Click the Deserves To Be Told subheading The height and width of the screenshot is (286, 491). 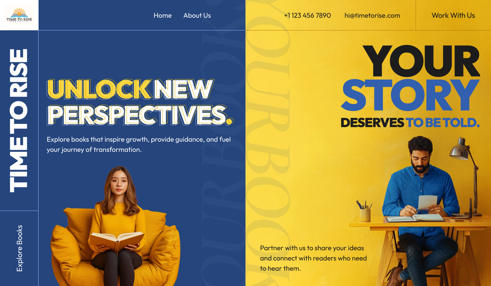(x=410, y=123)
